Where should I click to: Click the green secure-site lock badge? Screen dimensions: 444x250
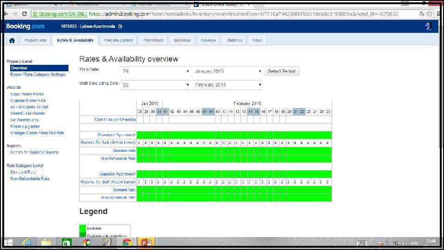point(59,14)
